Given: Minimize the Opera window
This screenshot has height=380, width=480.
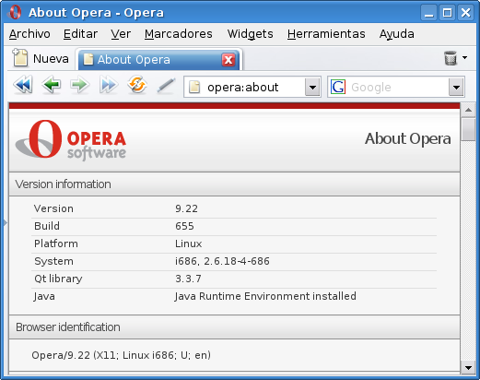Looking at the screenshot, I should pos(428,13).
